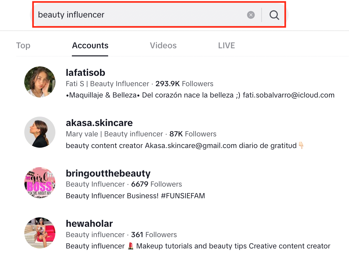Switch to the Top tab

pos(23,45)
